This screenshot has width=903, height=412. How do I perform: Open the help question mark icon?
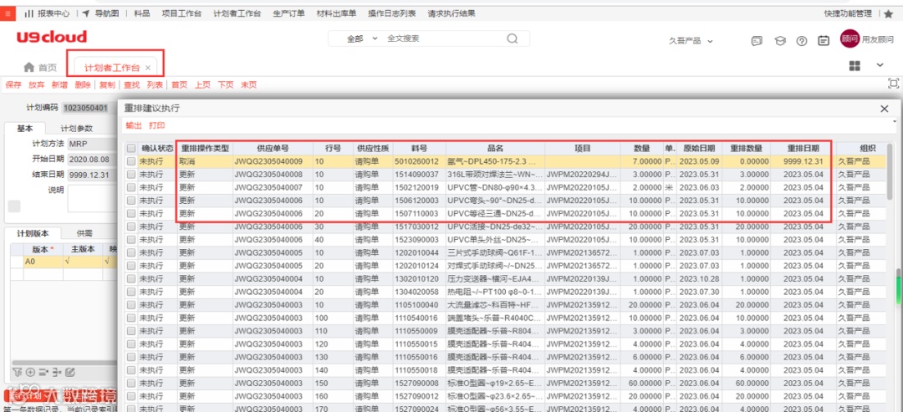coord(802,41)
